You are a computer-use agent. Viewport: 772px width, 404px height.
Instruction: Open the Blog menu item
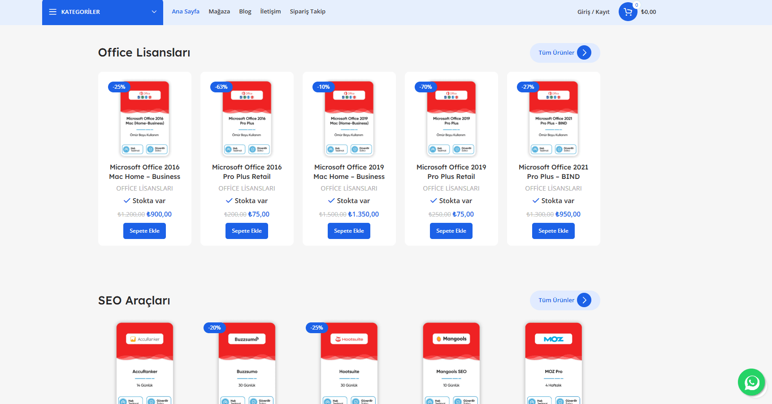245,12
